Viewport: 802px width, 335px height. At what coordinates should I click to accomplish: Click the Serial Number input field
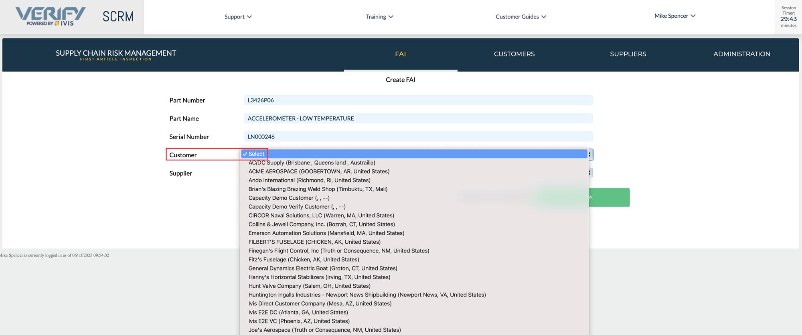[418, 136]
